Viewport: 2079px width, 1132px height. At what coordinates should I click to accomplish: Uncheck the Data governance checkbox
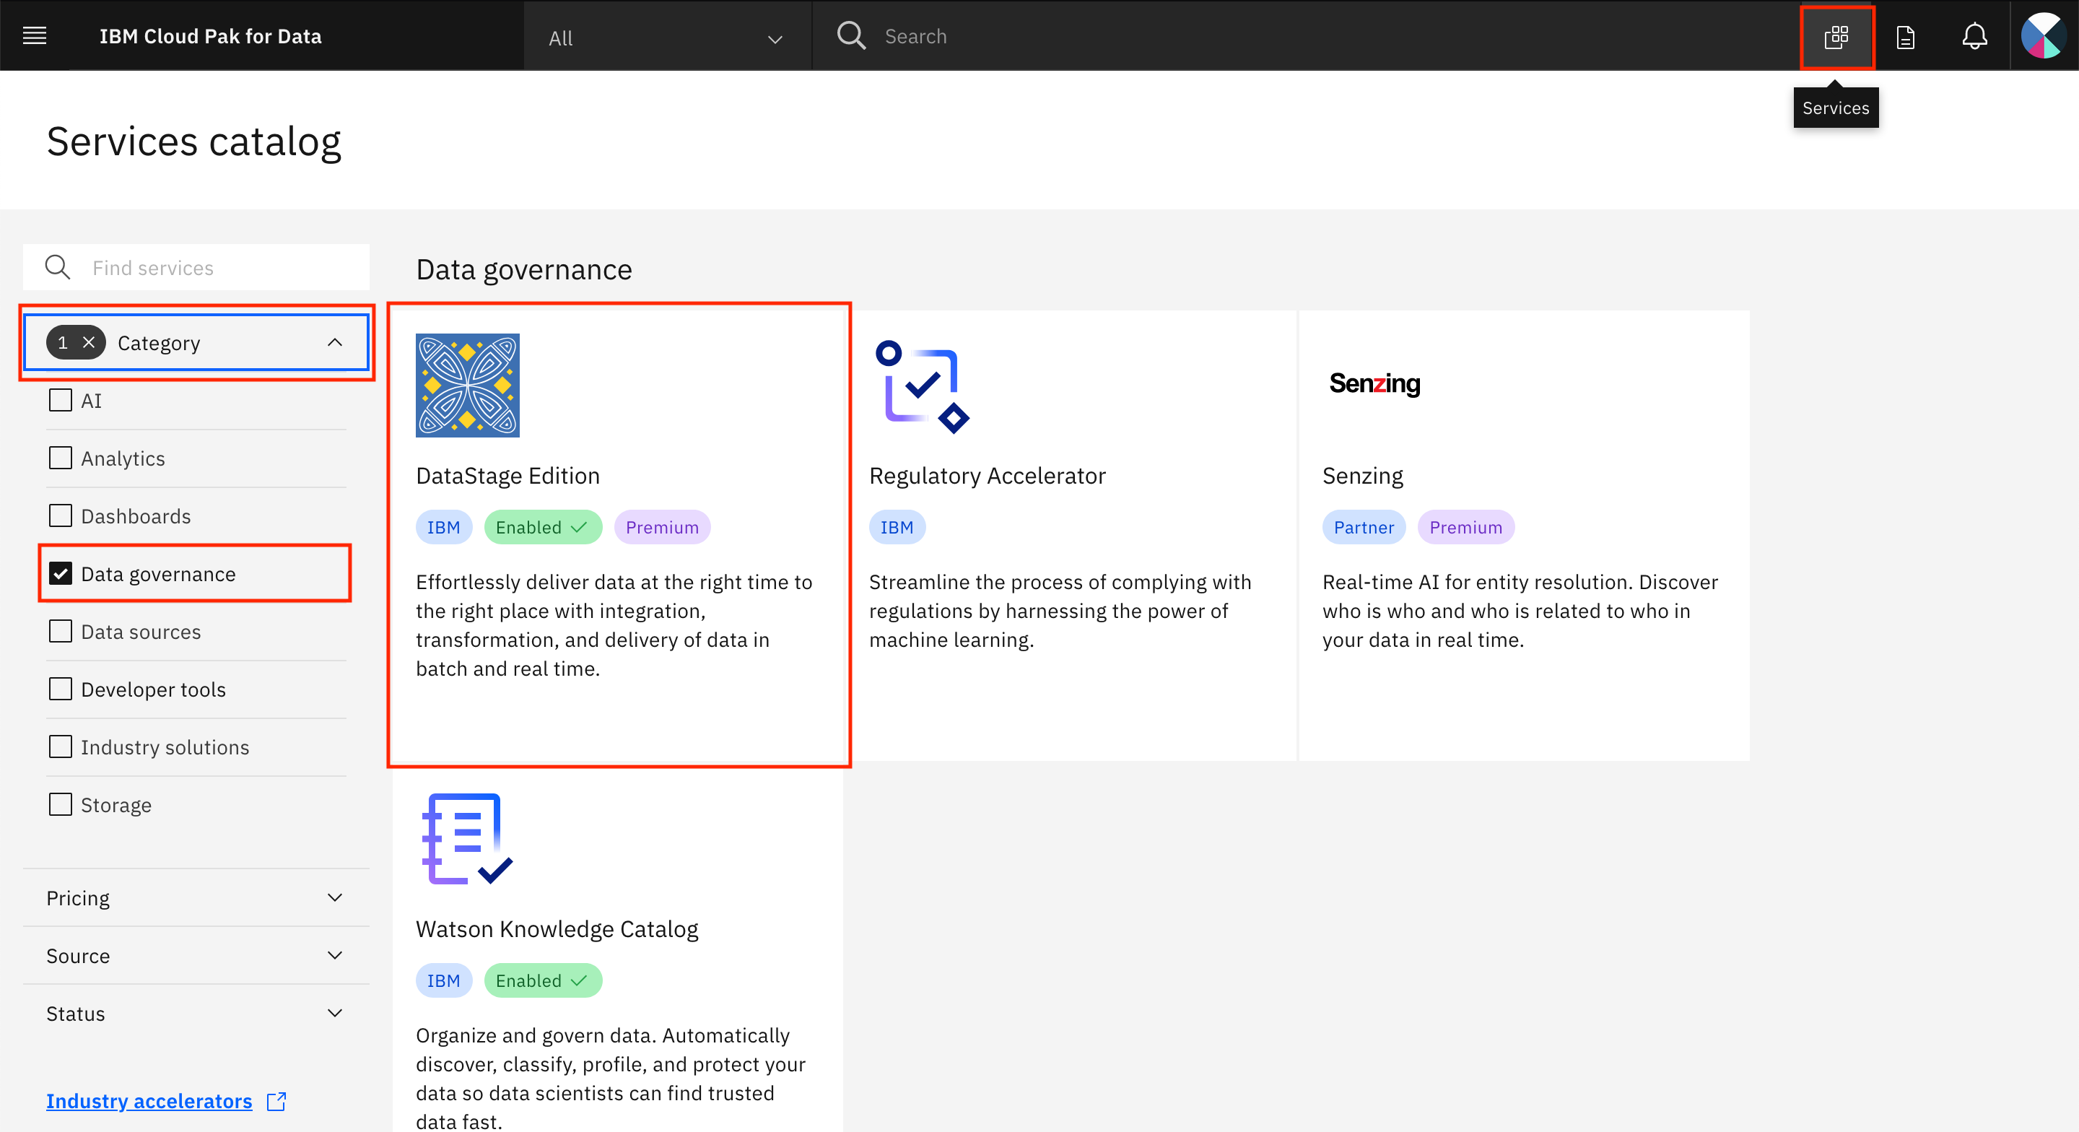tap(61, 574)
